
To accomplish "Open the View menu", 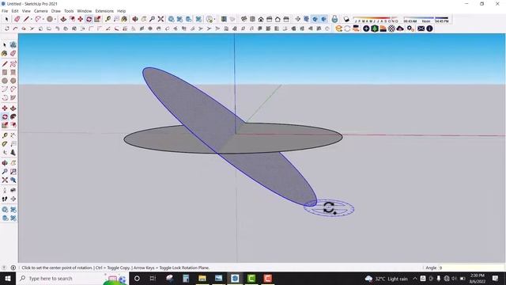I will click(x=26, y=11).
